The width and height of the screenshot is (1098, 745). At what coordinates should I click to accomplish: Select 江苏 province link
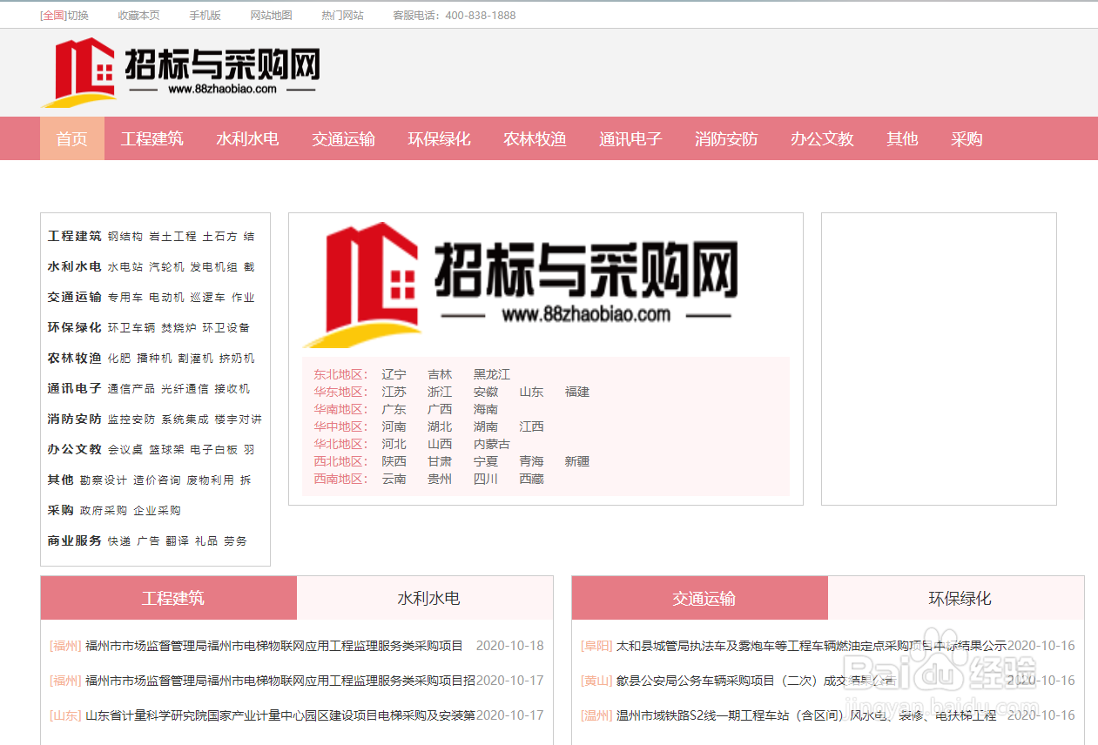[x=394, y=392]
